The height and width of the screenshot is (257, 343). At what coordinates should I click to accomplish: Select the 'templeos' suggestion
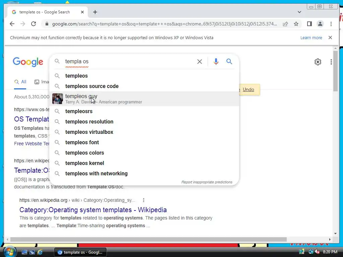[x=144, y=76]
